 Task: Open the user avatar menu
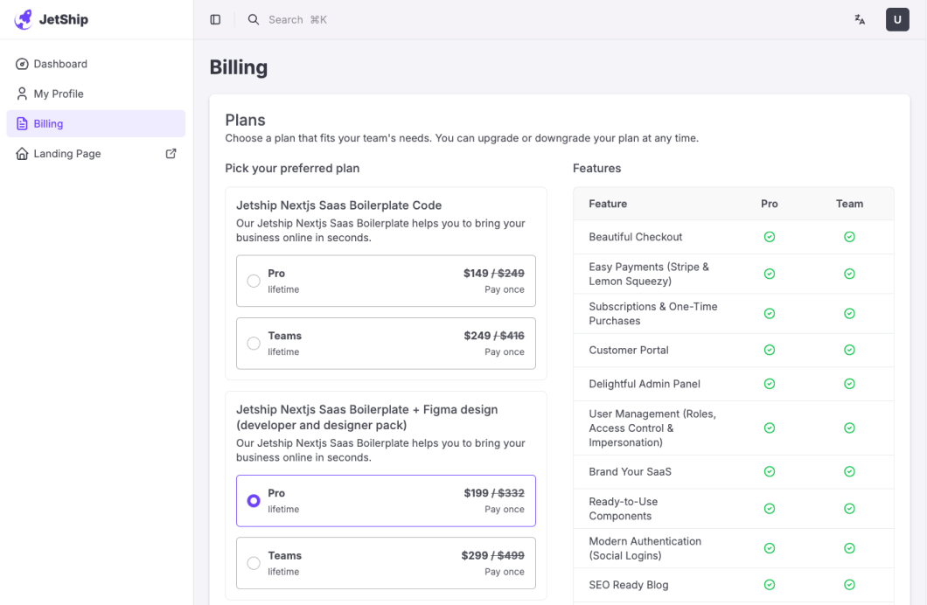click(897, 19)
